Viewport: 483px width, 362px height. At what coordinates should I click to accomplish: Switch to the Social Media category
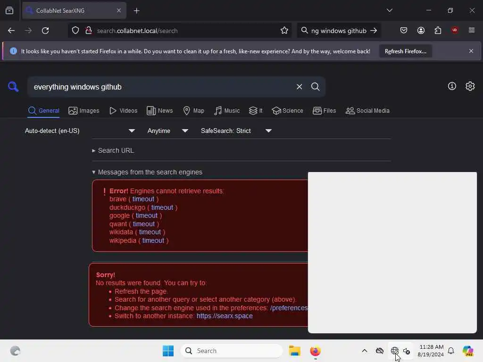tap(367, 111)
